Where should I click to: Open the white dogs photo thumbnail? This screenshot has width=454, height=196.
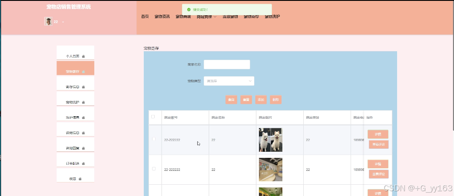coord(270,140)
